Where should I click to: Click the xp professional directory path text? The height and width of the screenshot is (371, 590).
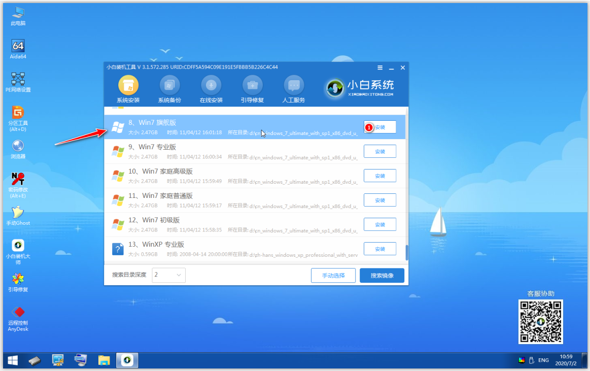(304, 255)
